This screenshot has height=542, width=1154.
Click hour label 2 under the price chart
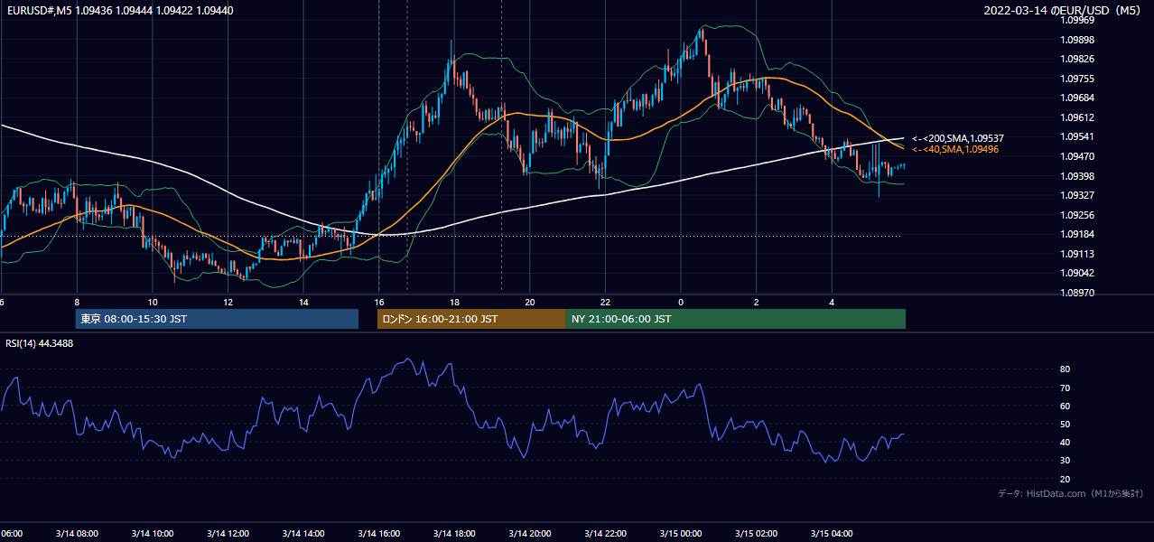(757, 302)
